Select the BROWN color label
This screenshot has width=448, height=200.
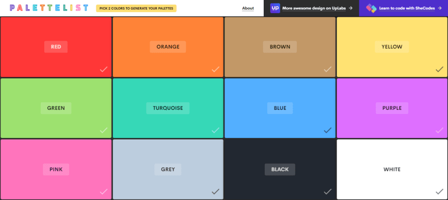[x=280, y=47]
